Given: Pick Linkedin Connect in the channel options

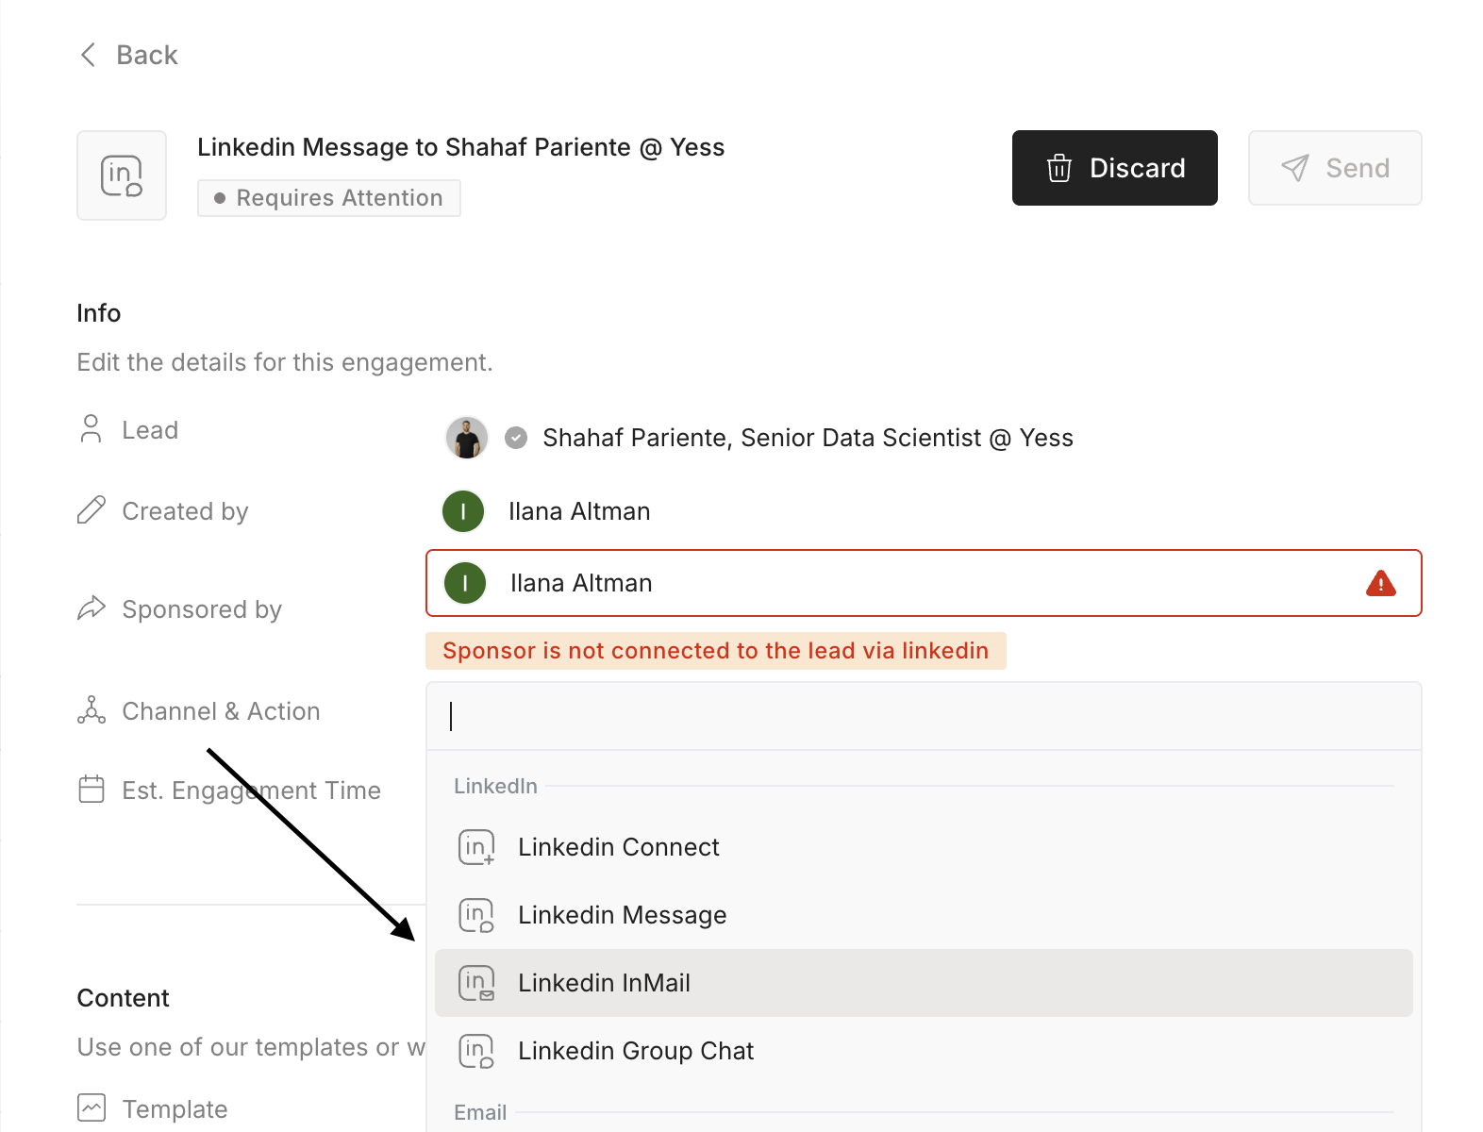Looking at the screenshot, I should [x=618, y=847].
